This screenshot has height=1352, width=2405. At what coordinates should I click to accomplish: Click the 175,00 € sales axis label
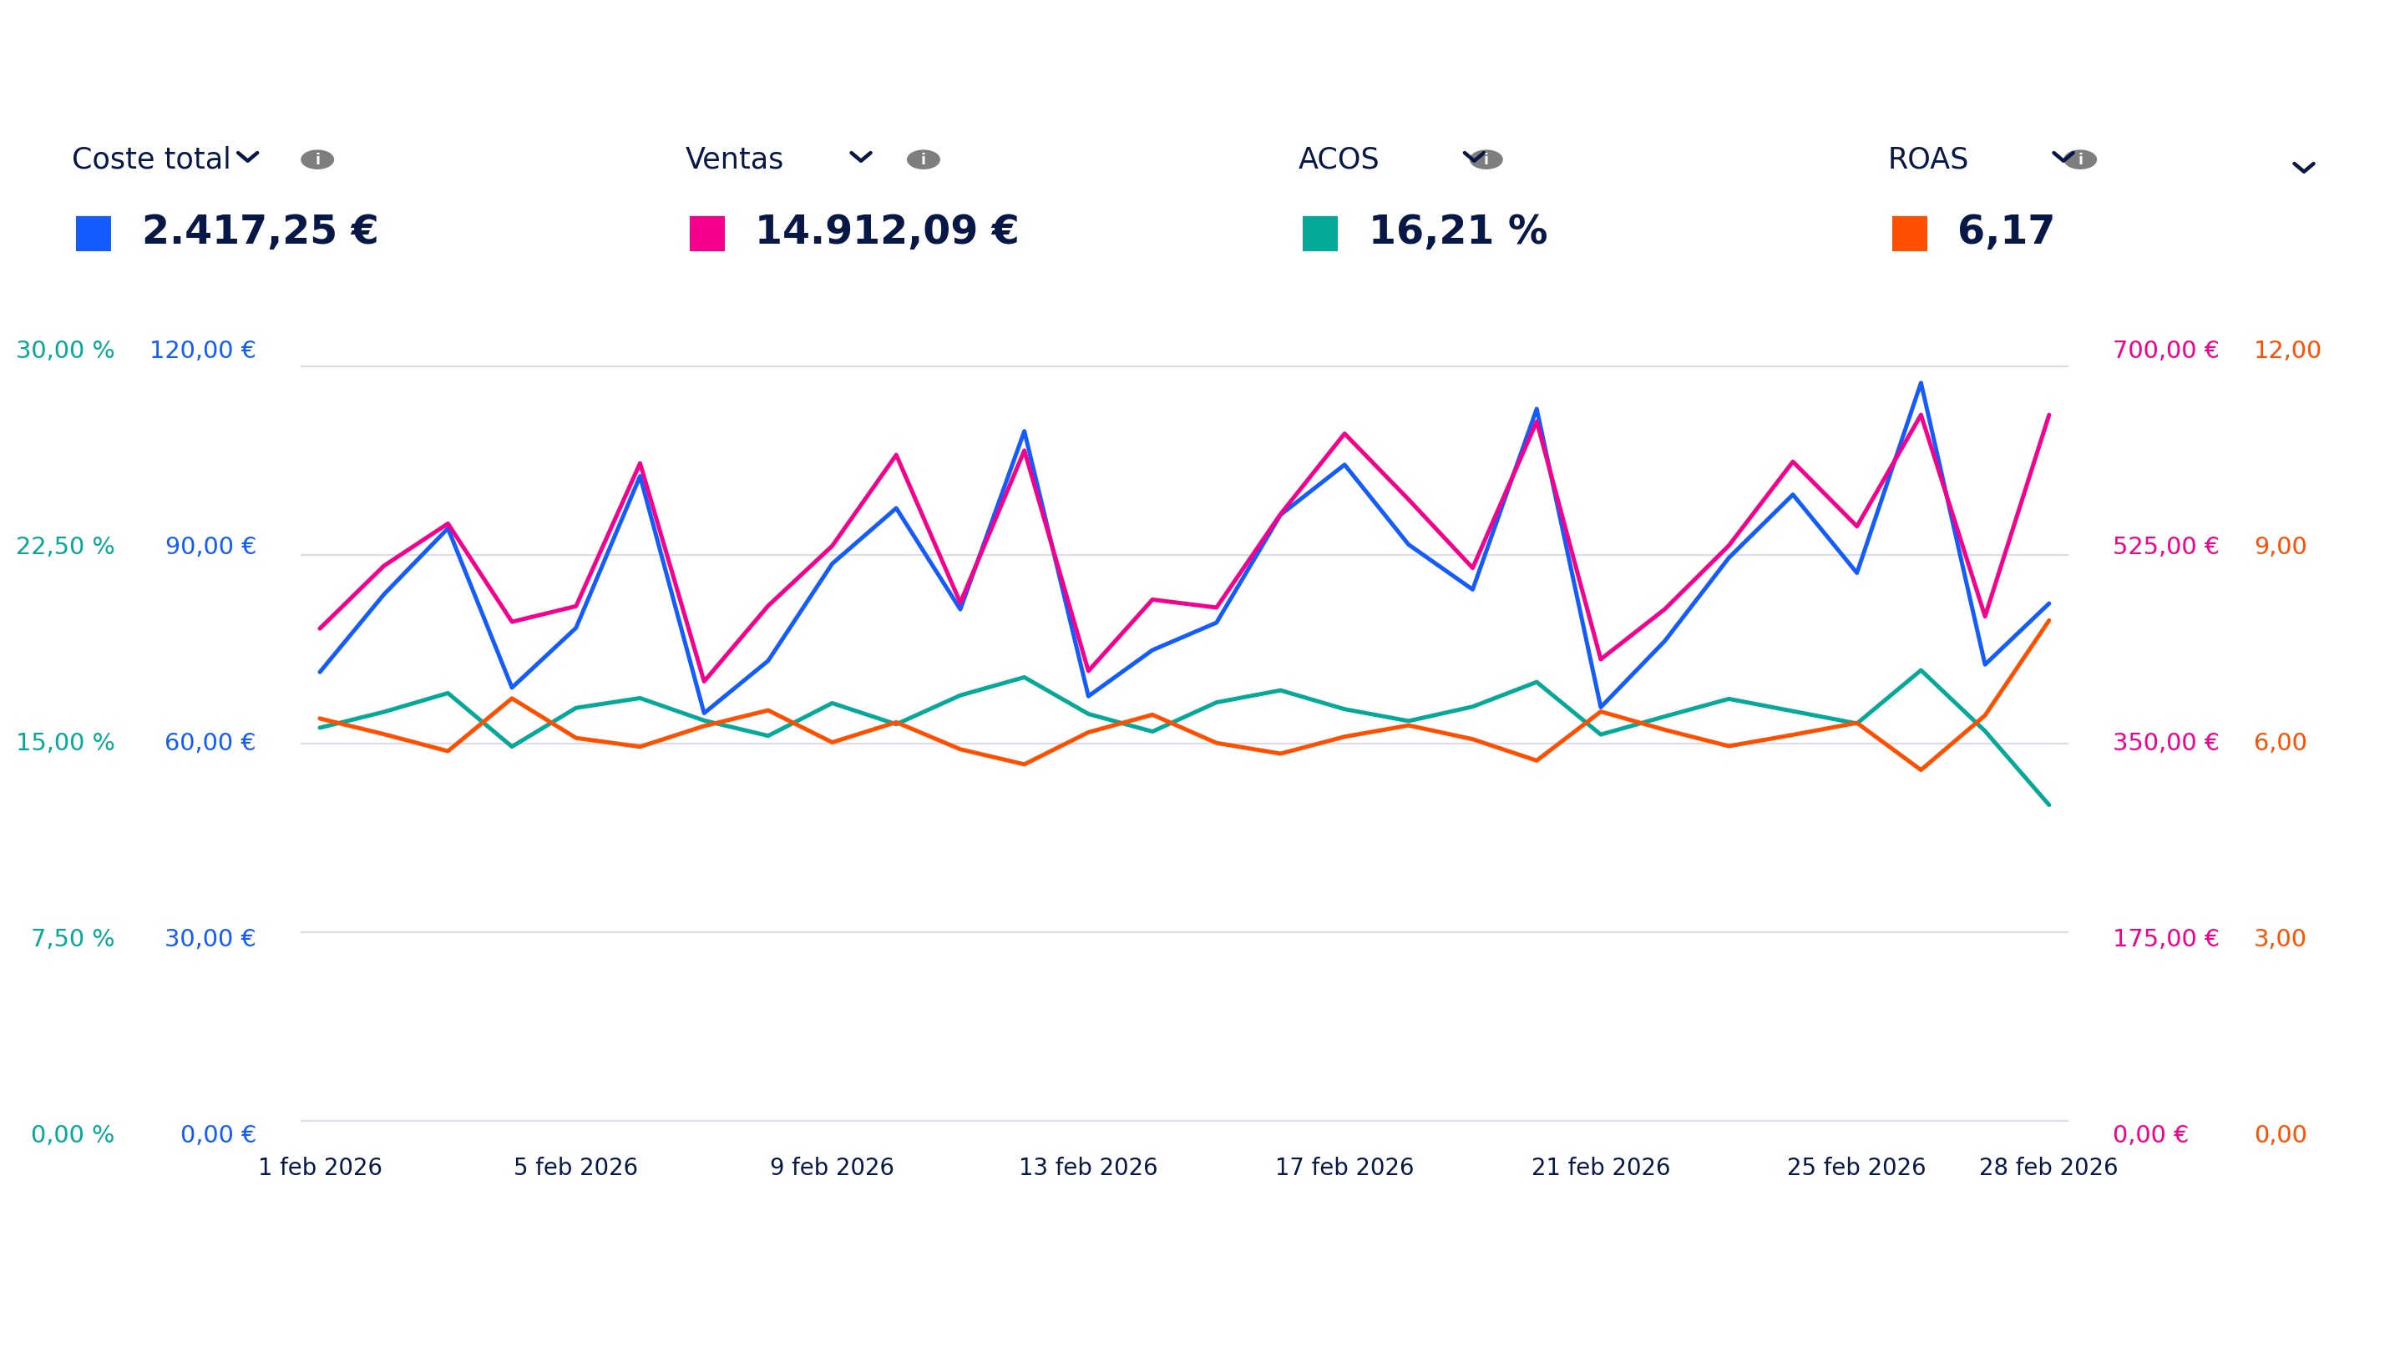coord(2166,938)
